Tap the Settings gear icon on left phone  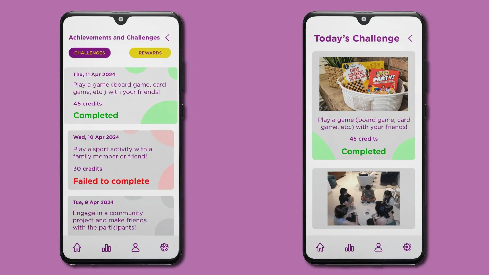click(164, 248)
